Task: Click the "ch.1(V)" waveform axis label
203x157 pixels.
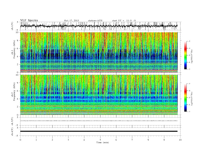Action: 12,26
